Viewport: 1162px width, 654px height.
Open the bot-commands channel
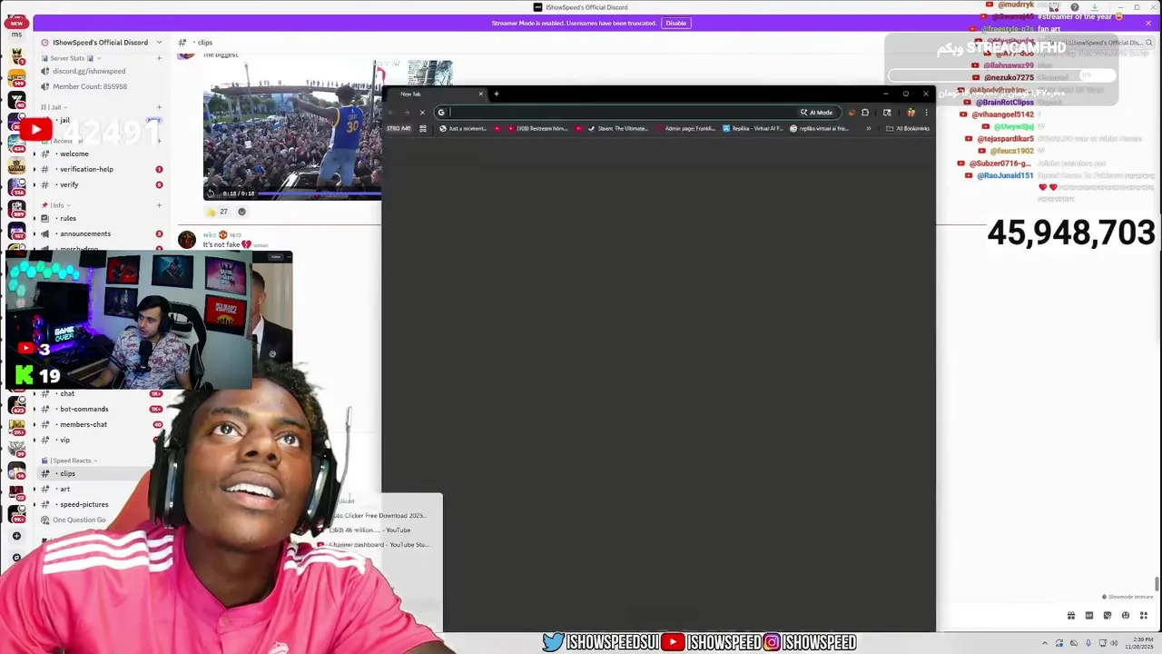[84, 409]
